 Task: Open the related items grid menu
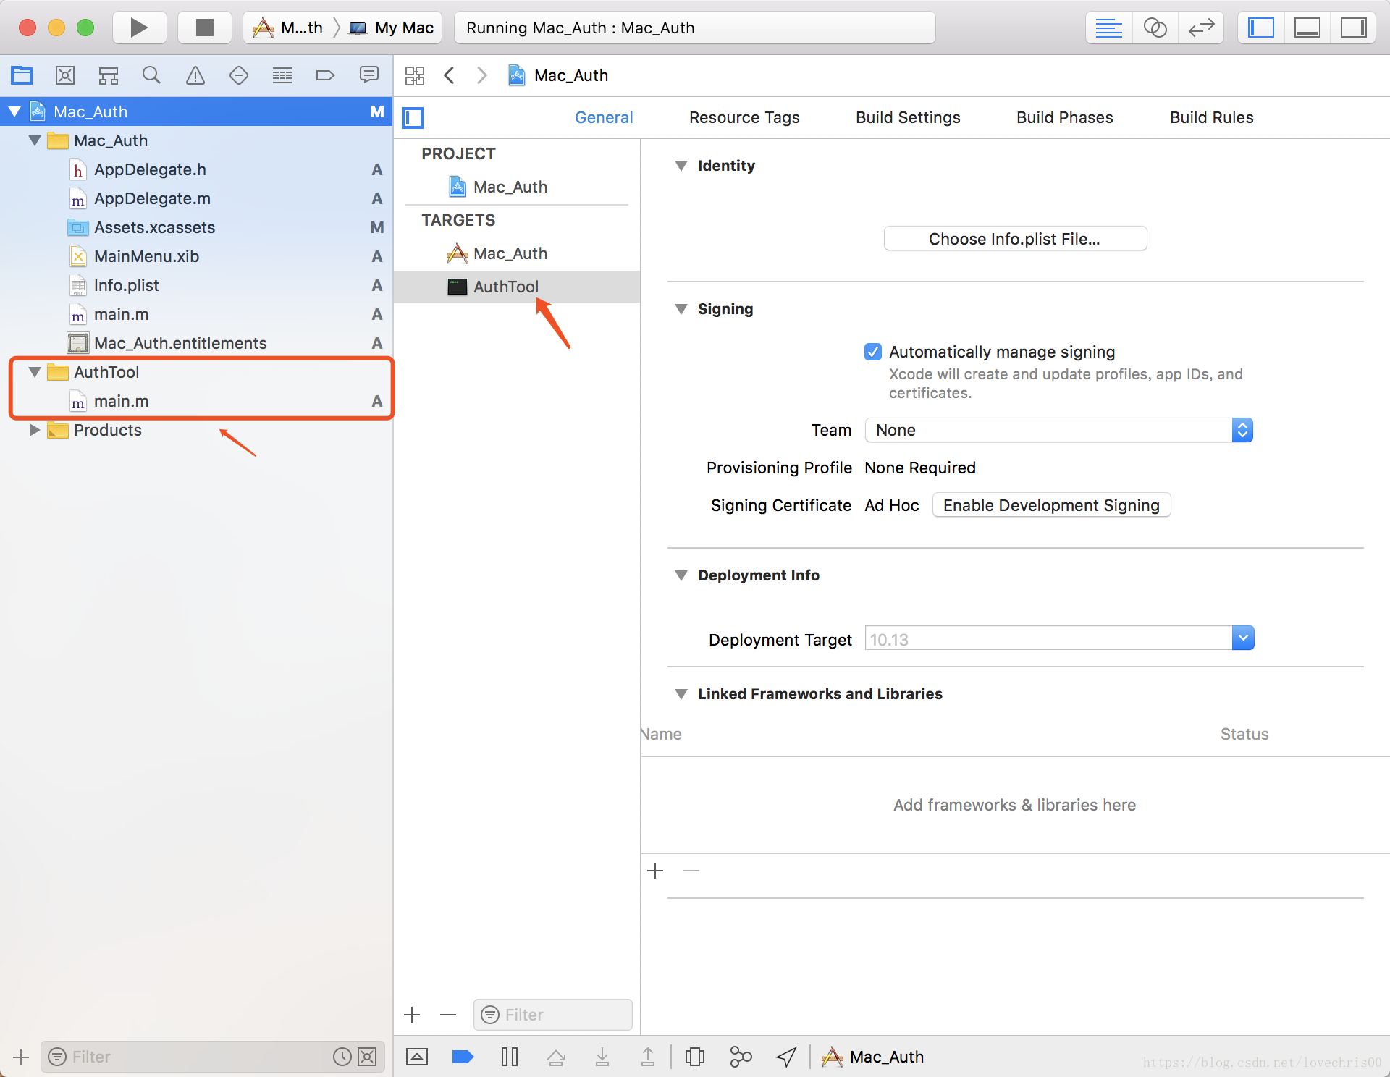point(415,75)
